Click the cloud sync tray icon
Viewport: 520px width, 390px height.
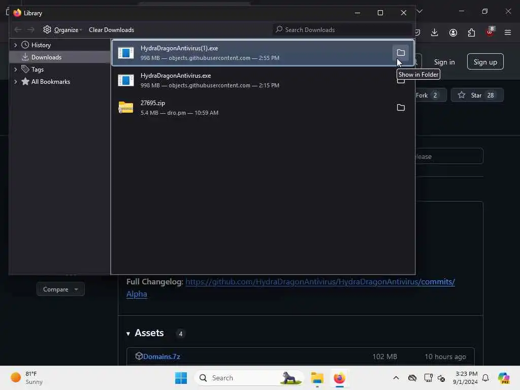[x=412, y=378]
